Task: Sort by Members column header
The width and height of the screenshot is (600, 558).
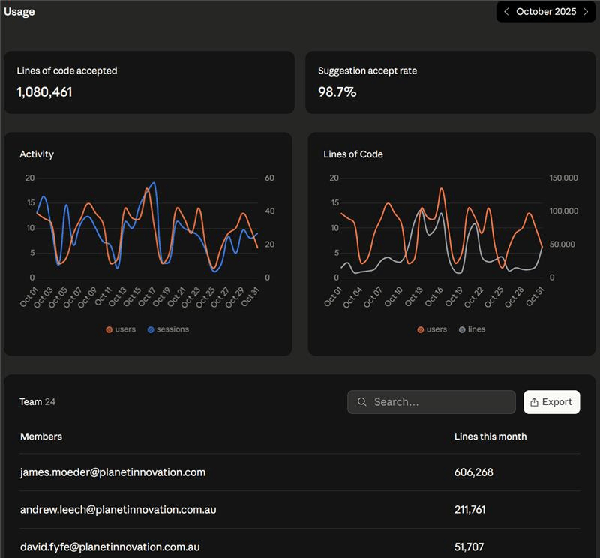Action: (41, 436)
